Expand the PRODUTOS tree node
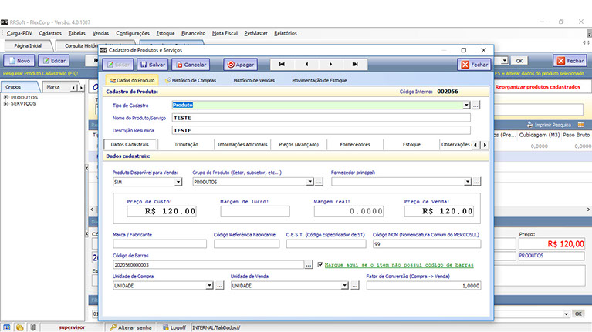Screen dimensions: 592x332 (x=6, y=98)
